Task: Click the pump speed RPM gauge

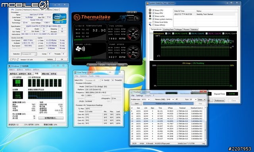Action: 133,52
